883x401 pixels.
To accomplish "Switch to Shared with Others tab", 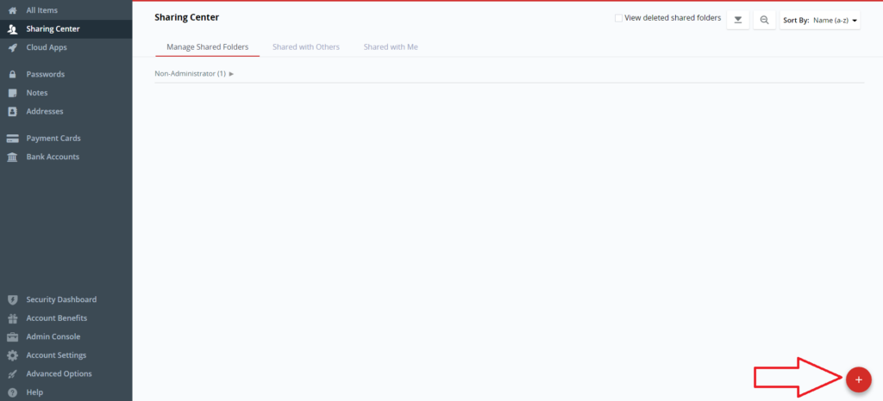I will click(305, 46).
